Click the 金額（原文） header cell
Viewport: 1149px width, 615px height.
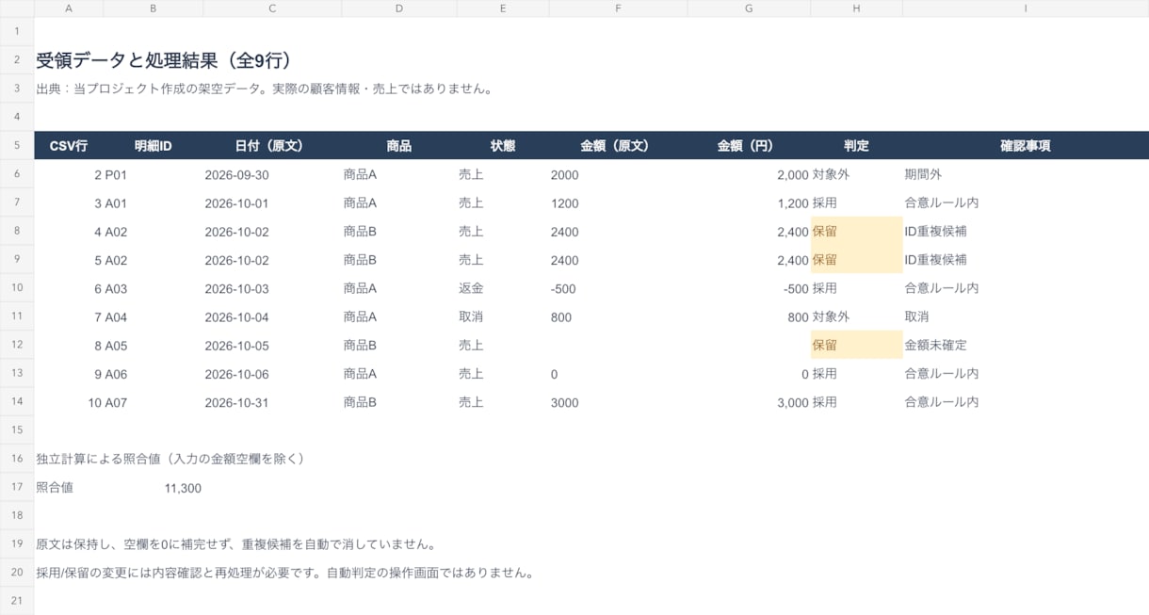pos(618,146)
